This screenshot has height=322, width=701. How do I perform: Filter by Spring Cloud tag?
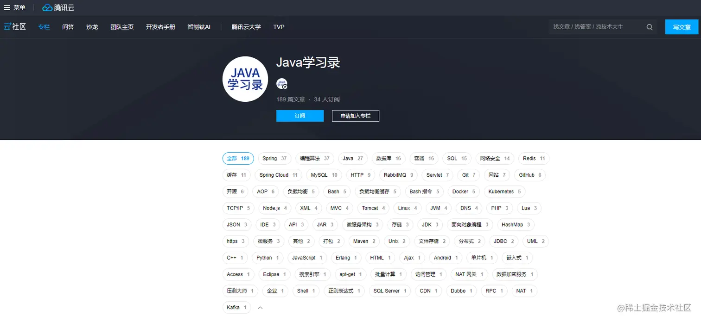pos(278,175)
